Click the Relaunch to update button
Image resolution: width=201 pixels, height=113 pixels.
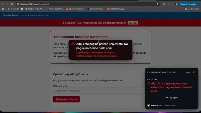[188, 4]
